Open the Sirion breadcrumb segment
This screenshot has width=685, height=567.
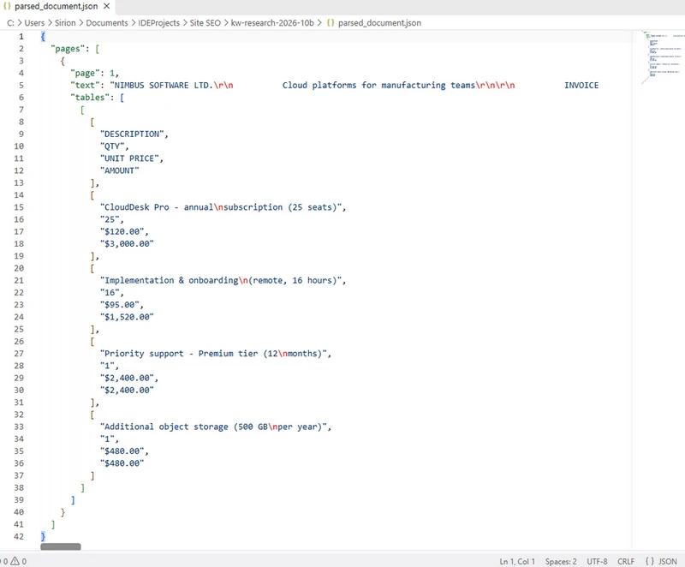pyautogui.click(x=65, y=23)
